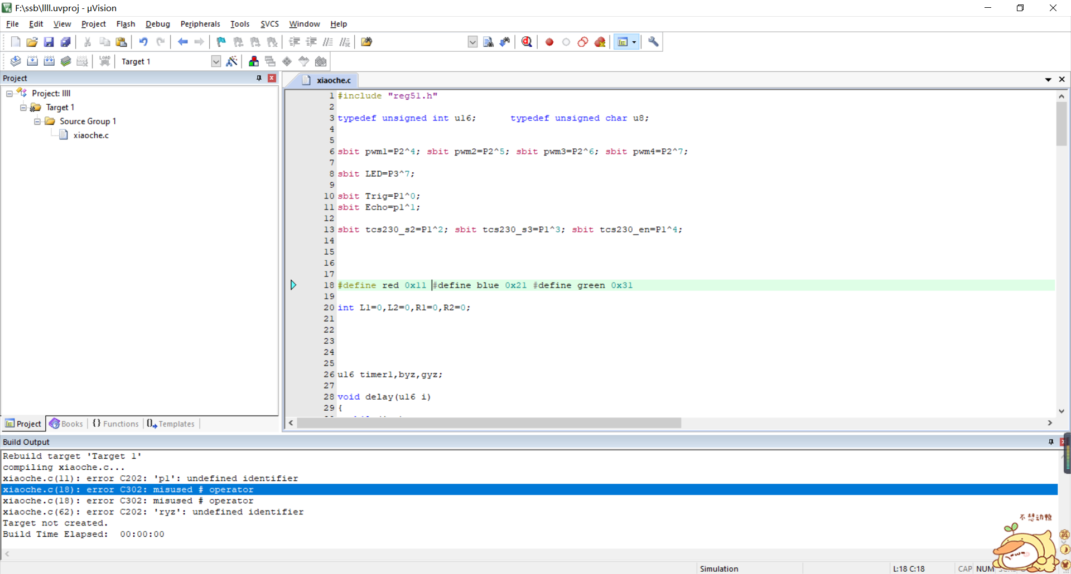Collapse Source Group 1 node
Image resolution: width=1071 pixels, height=574 pixels.
tap(37, 121)
